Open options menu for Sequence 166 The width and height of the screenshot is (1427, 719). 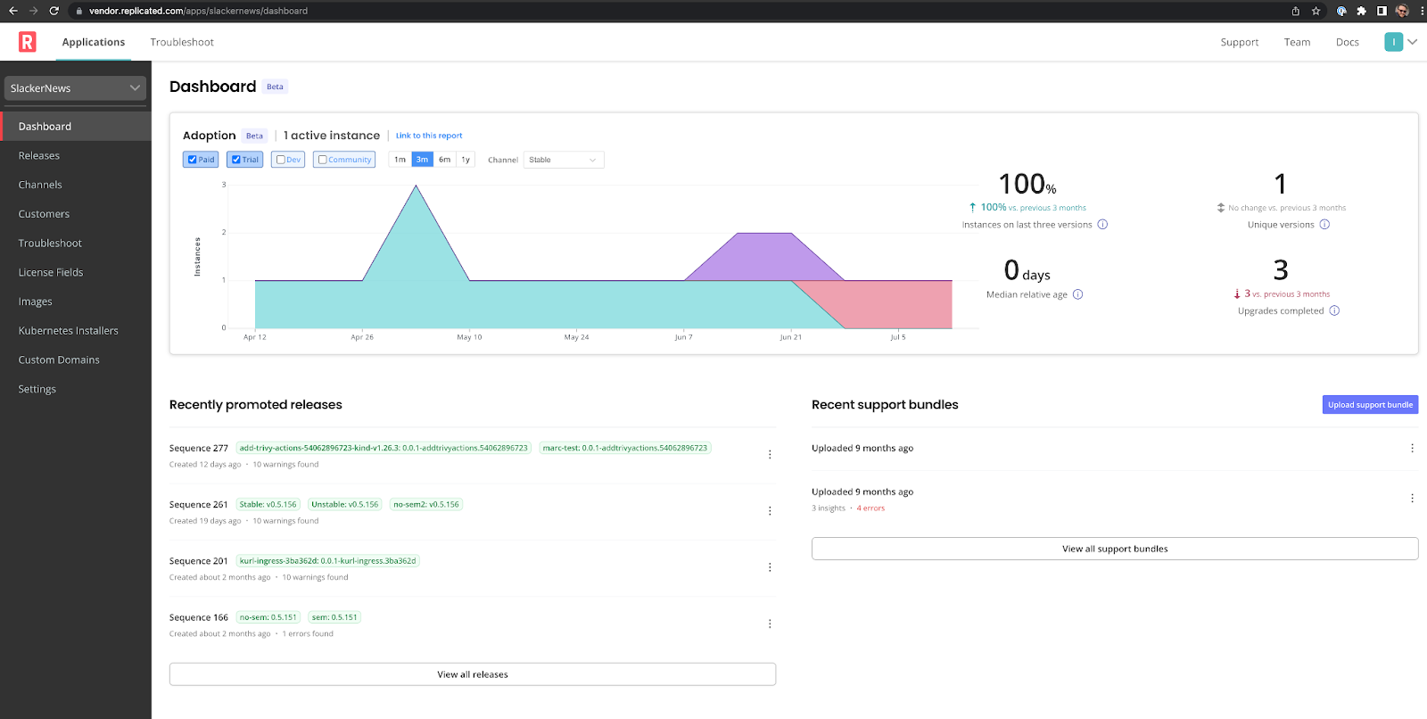coord(770,624)
